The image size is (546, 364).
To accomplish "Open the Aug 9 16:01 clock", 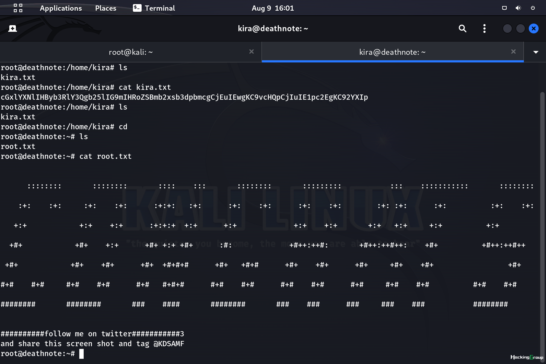I will point(273,8).
